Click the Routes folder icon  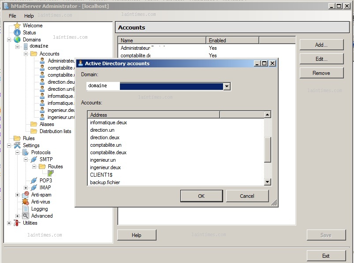[x=42, y=167]
